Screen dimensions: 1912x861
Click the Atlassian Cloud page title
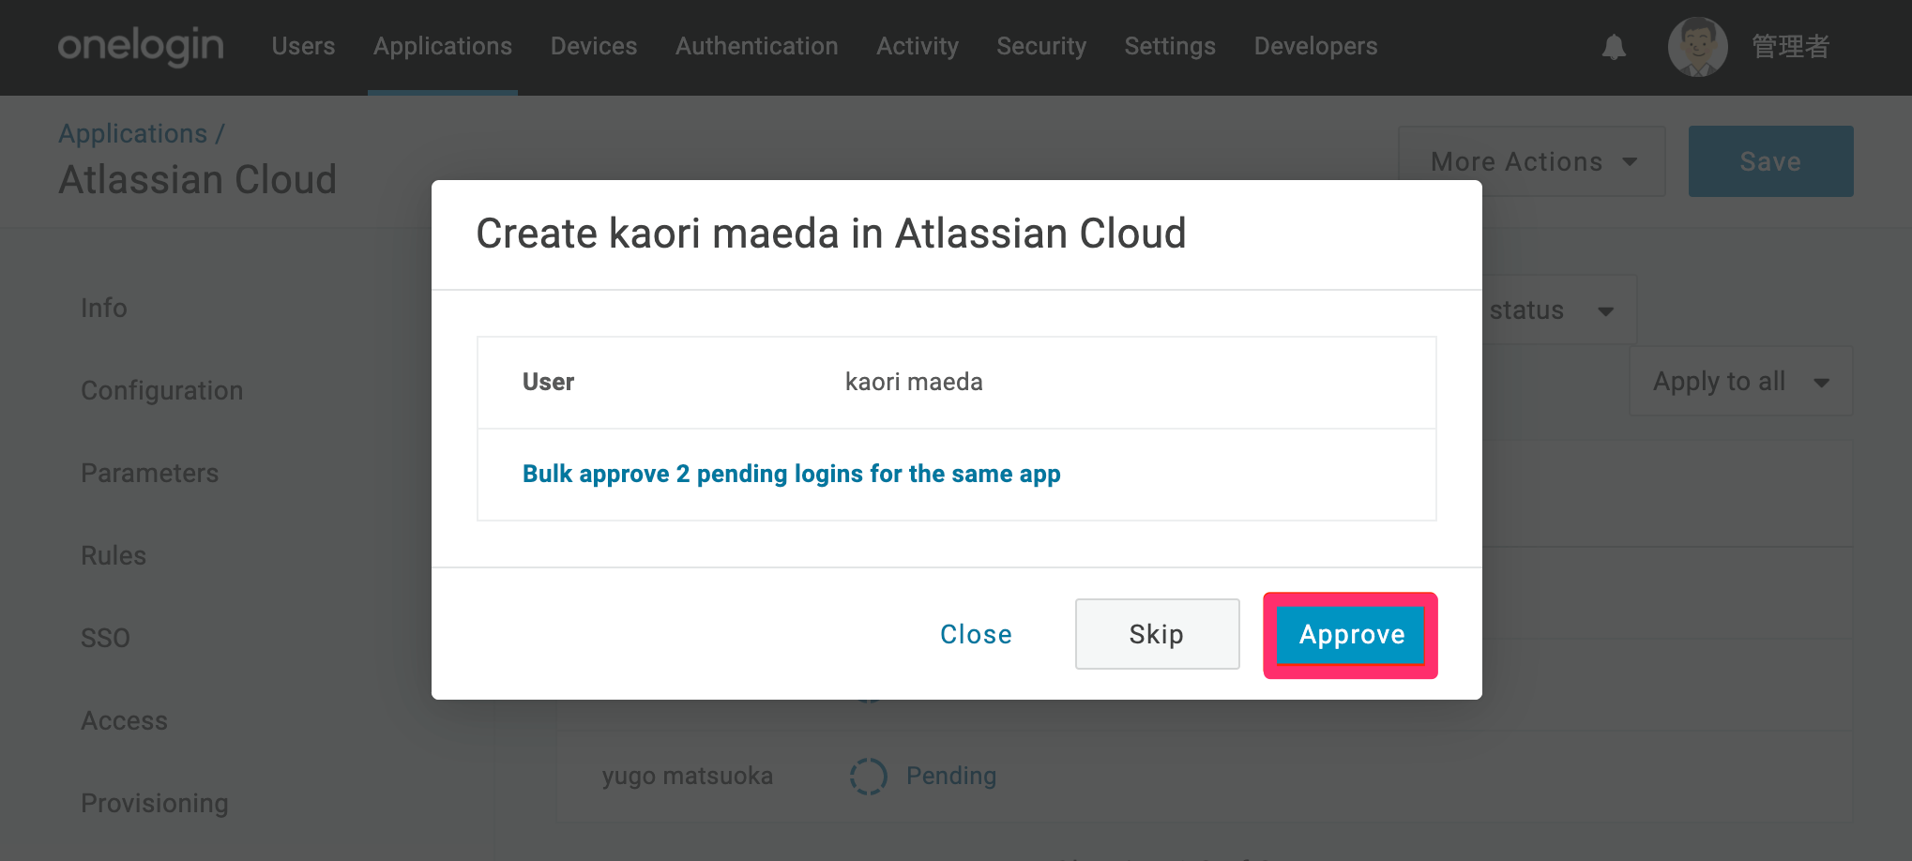pyautogui.click(x=197, y=179)
